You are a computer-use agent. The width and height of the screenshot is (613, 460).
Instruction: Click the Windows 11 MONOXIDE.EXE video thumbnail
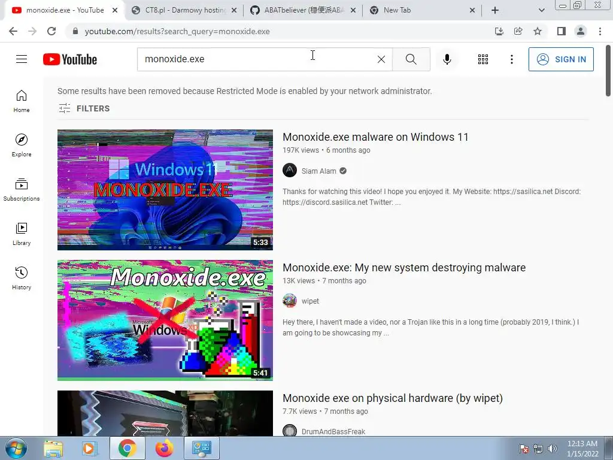165,190
